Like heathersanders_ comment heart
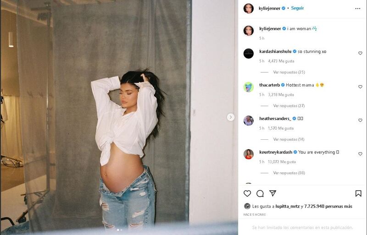This screenshot has height=235, width=367. (x=360, y=120)
